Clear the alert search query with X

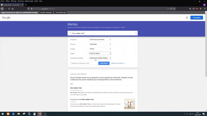(136, 33)
